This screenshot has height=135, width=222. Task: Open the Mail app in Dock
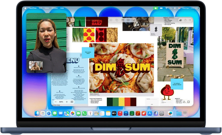click(x=61, y=113)
